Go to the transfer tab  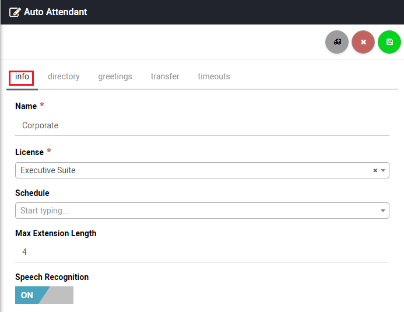point(165,76)
